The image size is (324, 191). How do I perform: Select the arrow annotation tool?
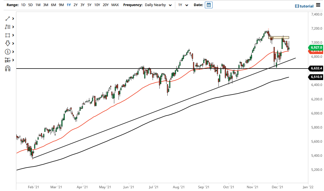click(x=8, y=43)
